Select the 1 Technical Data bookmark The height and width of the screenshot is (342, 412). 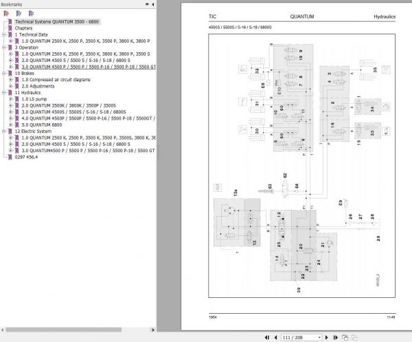click(32, 34)
